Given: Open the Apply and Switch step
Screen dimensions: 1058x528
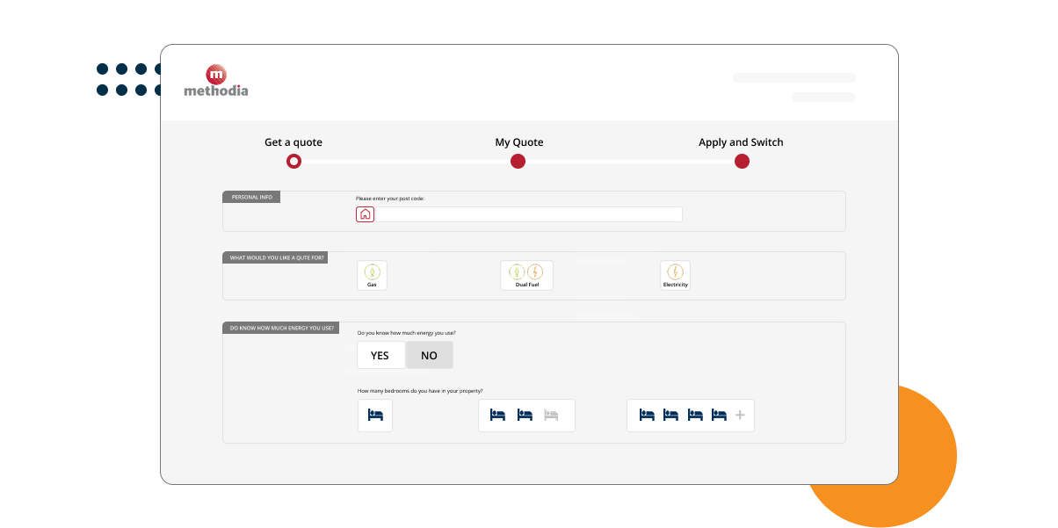Looking at the screenshot, I should point(742,161).
